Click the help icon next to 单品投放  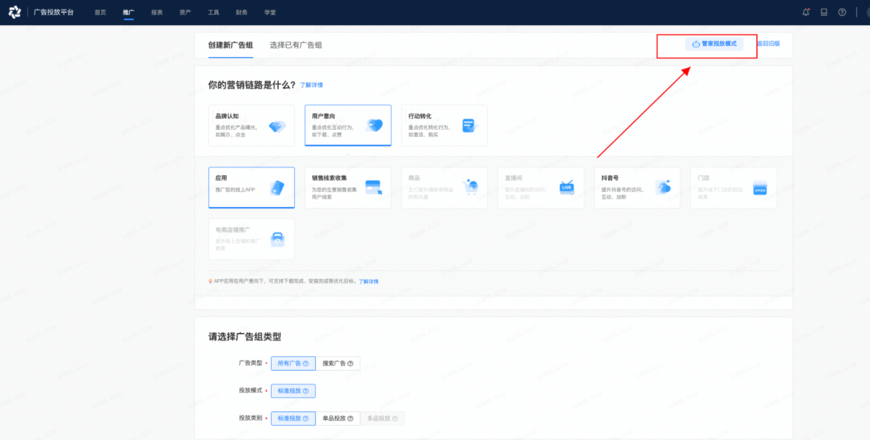tap(350, 419)
